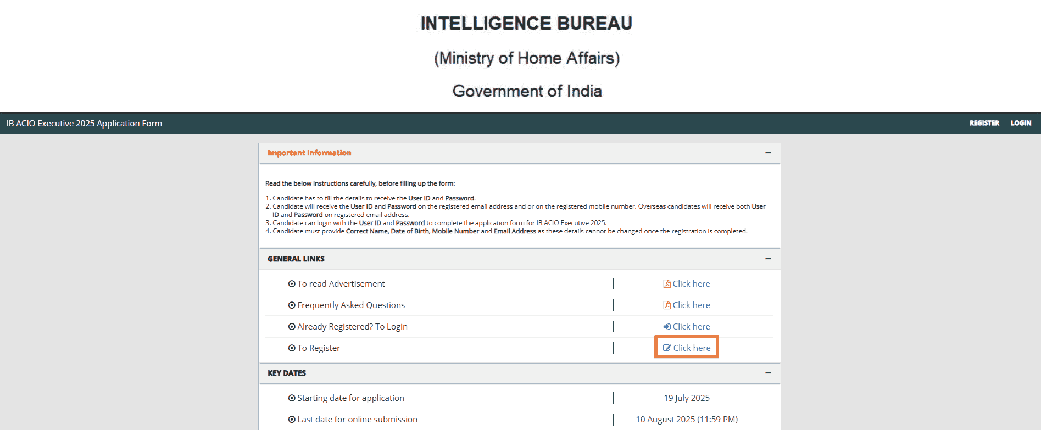Click PDF icon in Frequently Asked Questions row
Image resolution: width=1041 pixels, height=430 pixels.
(x=666, y=305)
